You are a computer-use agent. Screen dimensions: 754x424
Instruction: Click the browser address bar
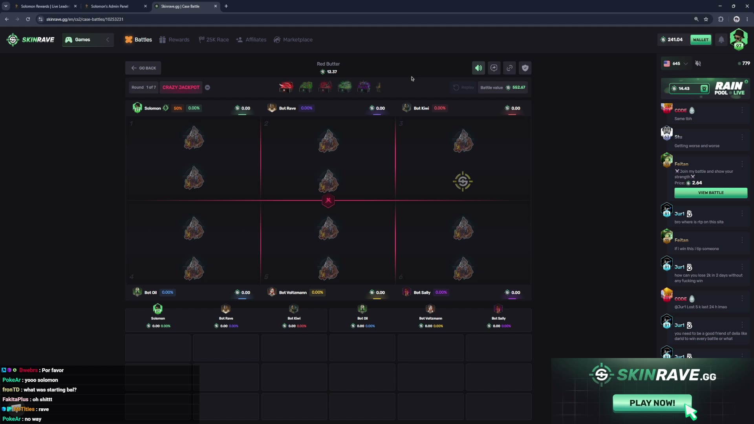click(365, 19)
